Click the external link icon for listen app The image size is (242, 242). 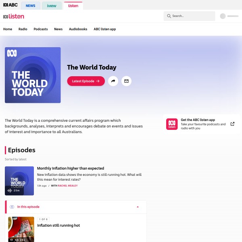[232, 124]
